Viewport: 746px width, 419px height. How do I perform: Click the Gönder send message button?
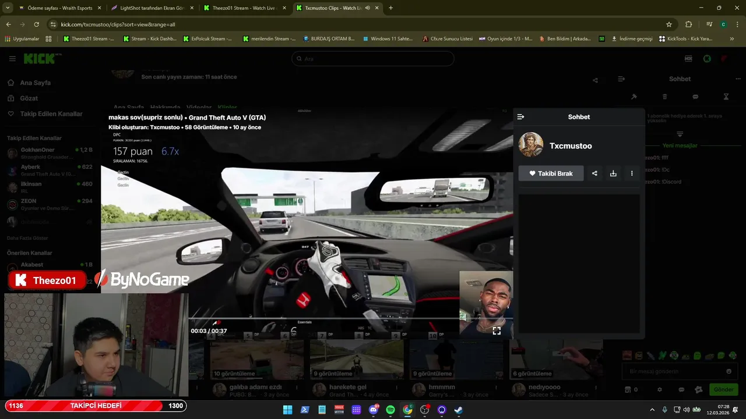coord(724,389)
